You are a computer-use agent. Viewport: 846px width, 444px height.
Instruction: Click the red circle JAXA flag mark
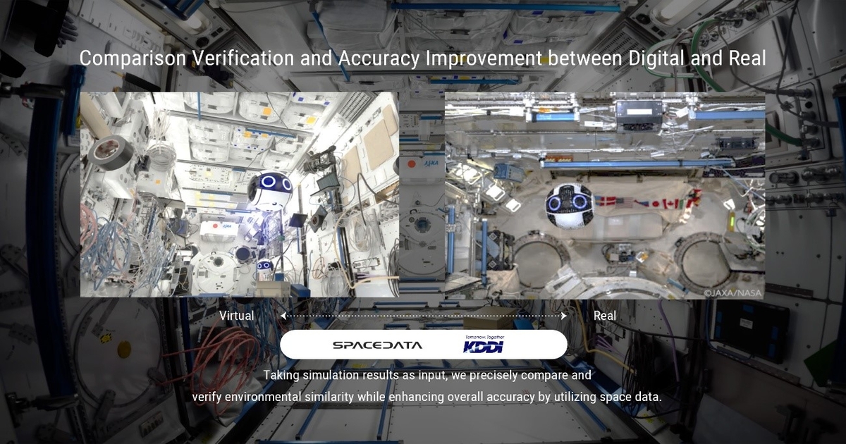tap(214, 226)
